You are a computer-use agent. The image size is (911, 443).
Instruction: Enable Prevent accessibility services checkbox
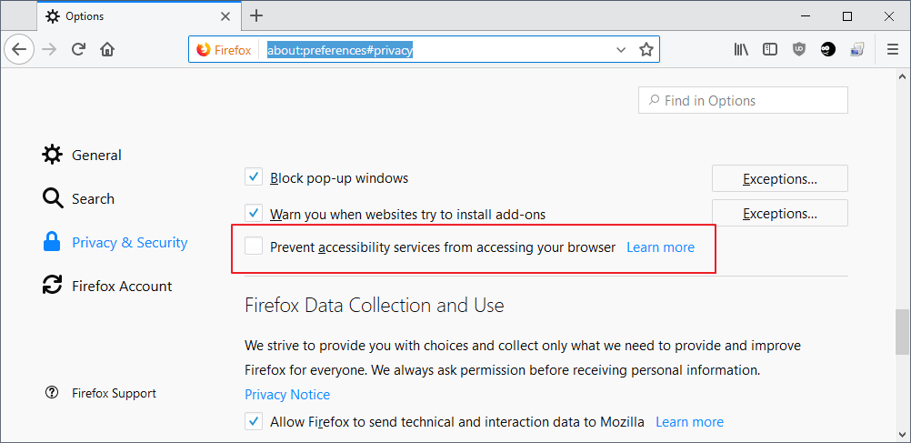click(x=254, y=246)
